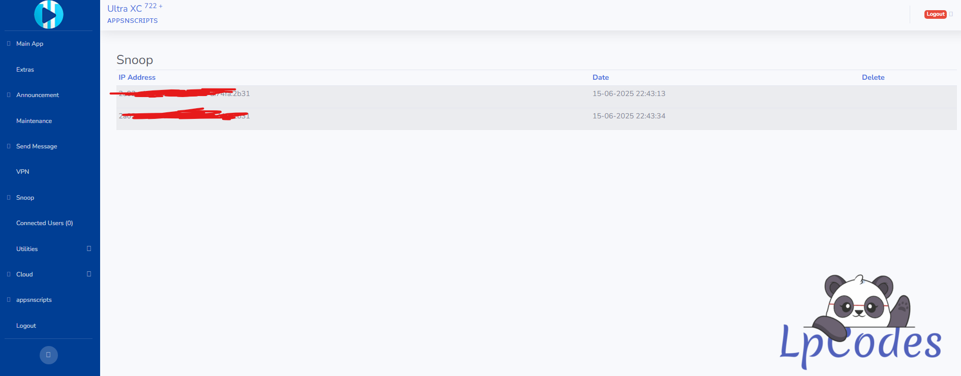Select Logout in the sidebar

pos(26,326)
